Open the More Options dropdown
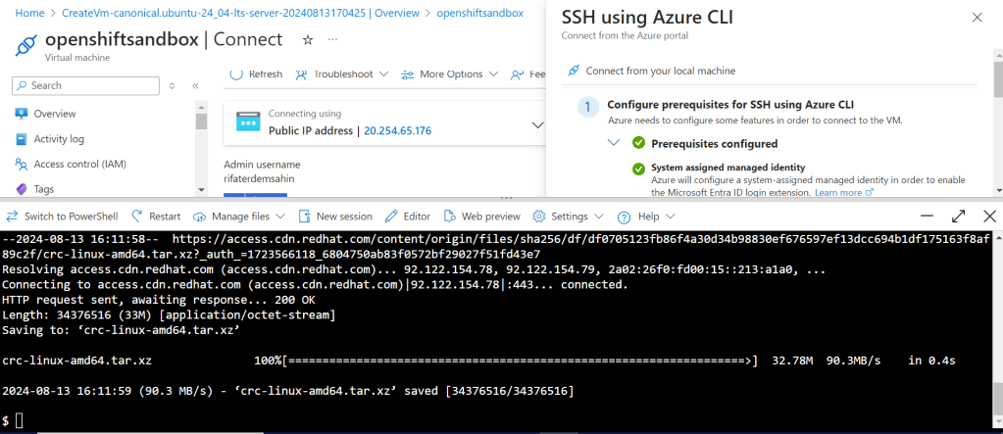The height and width of the screenshot is (434, 1003). tap(450, 74)
